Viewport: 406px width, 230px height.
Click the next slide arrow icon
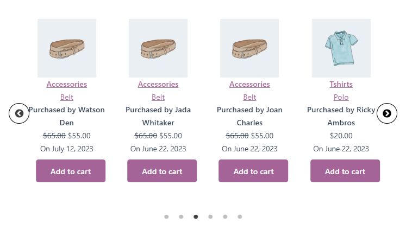(386, 113)
